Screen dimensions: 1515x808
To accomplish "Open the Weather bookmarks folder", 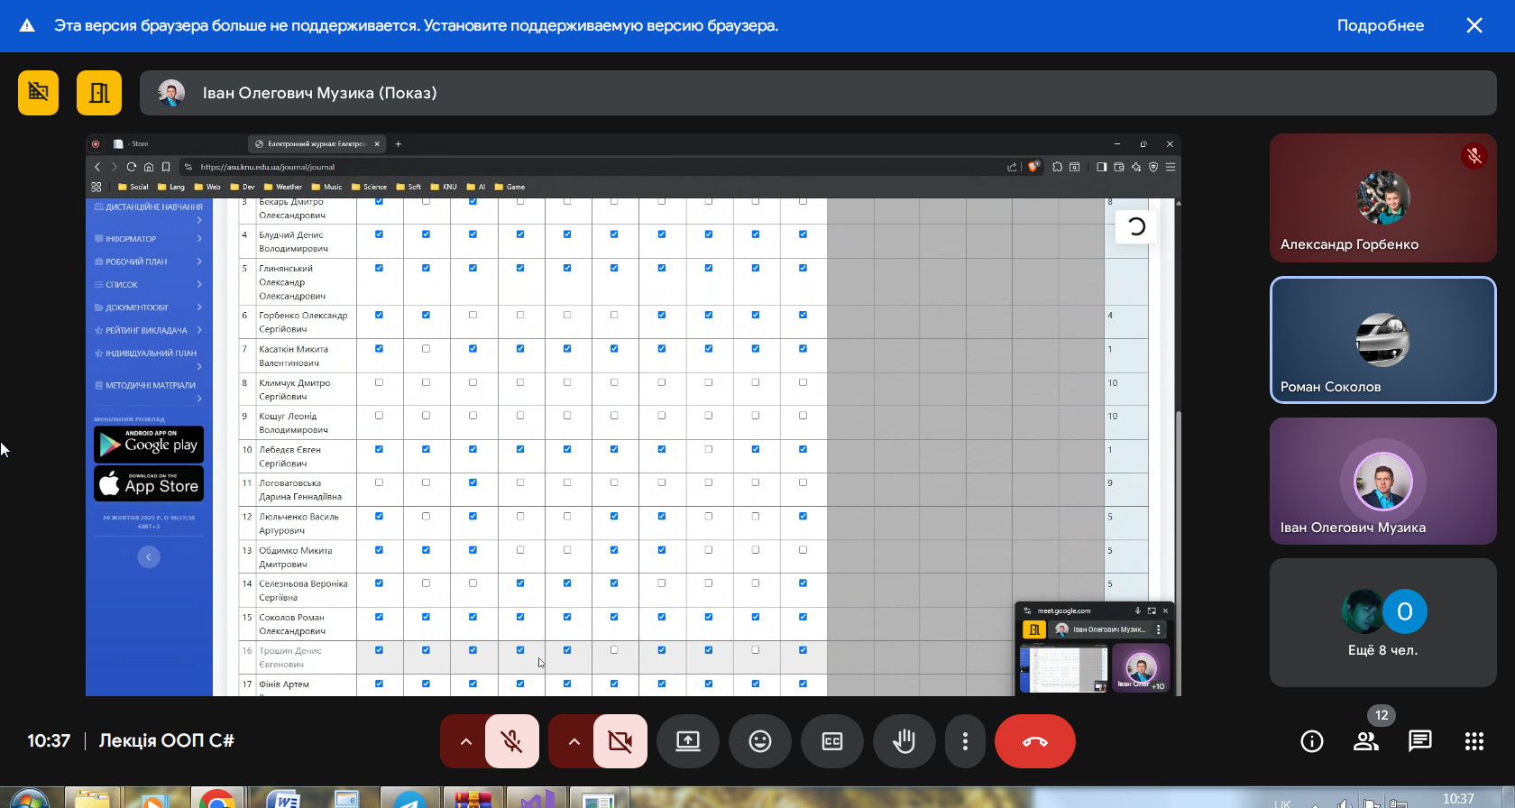I will [x=283, y=187].
